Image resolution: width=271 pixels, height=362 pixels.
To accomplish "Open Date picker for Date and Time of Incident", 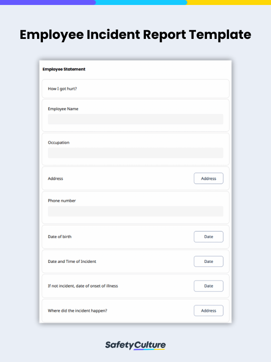I will point(208,261).
